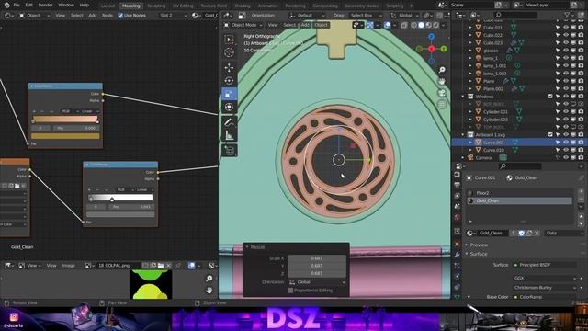Open the Orientation Global dropdown in Resize panel

coord(316,282)
